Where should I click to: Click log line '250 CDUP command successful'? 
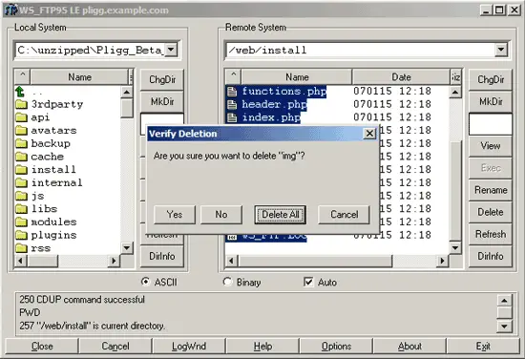(82, 300)
